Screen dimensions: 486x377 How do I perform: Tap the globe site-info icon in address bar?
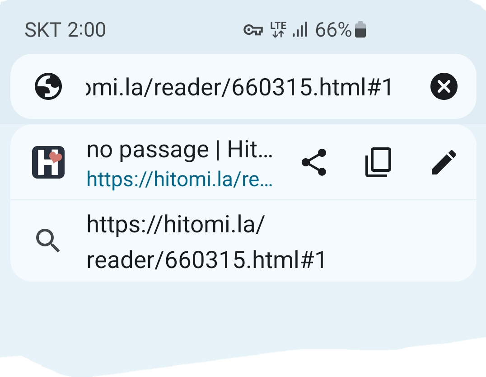click(48, 86)
